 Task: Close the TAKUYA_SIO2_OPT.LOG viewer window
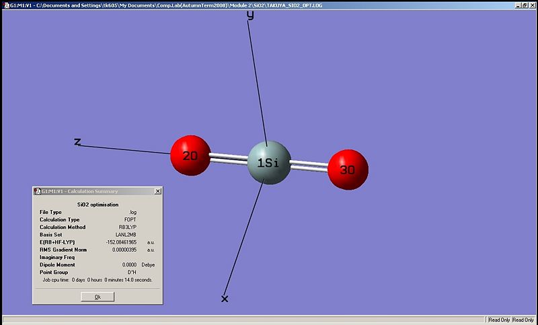533,5
